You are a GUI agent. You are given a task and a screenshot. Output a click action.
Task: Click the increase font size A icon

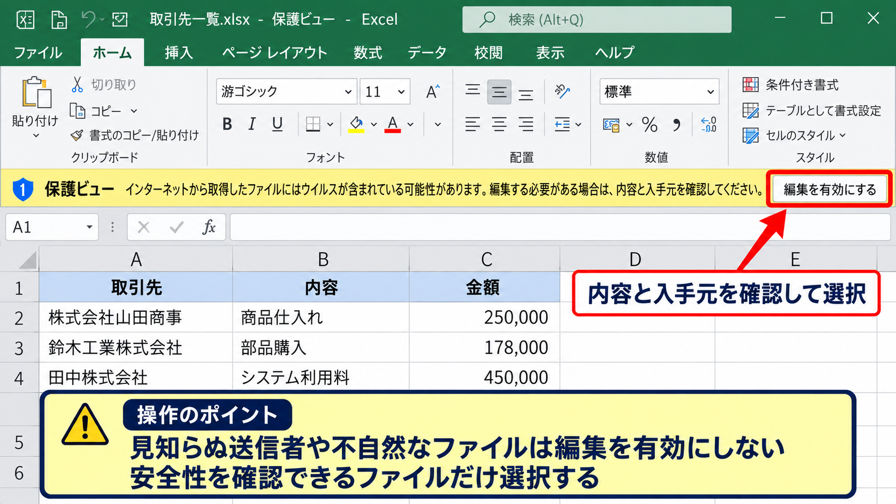pyautogui.click(x=433, y=92)
